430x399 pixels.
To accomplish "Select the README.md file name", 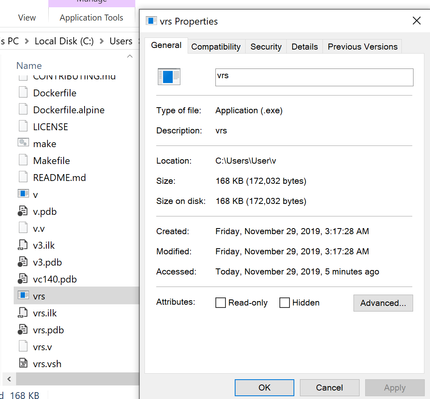I will click(x=60, y=178).
